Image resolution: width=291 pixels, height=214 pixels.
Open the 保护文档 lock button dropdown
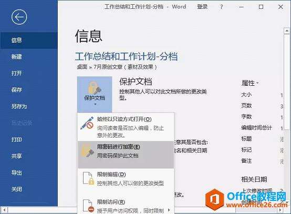tap(95, 94)
